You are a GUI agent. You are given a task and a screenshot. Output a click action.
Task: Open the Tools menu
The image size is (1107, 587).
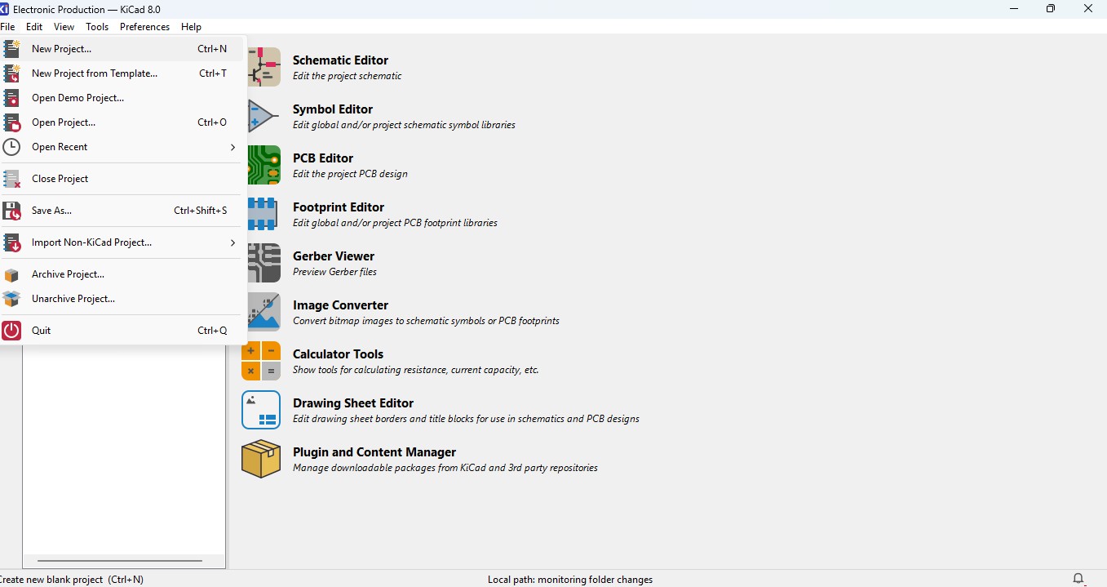coord(97,27)
